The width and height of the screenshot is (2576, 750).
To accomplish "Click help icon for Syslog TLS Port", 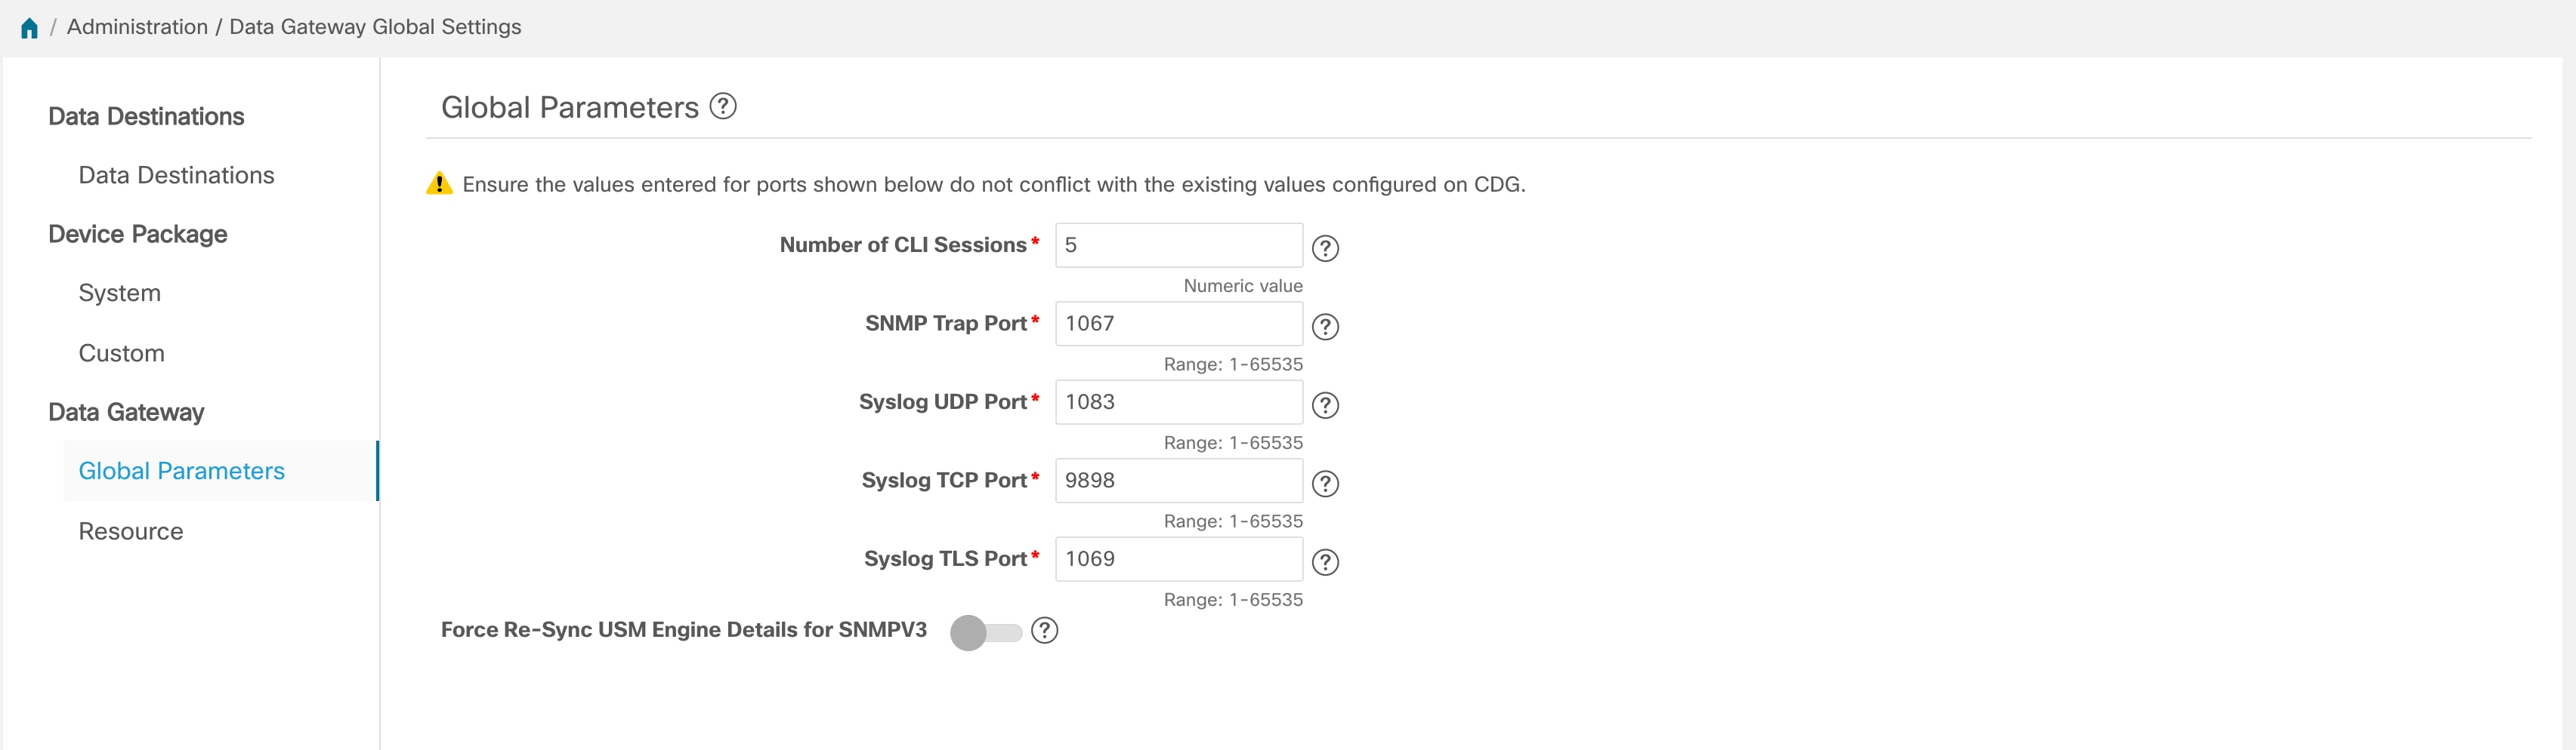I will tap(1325, 562).
